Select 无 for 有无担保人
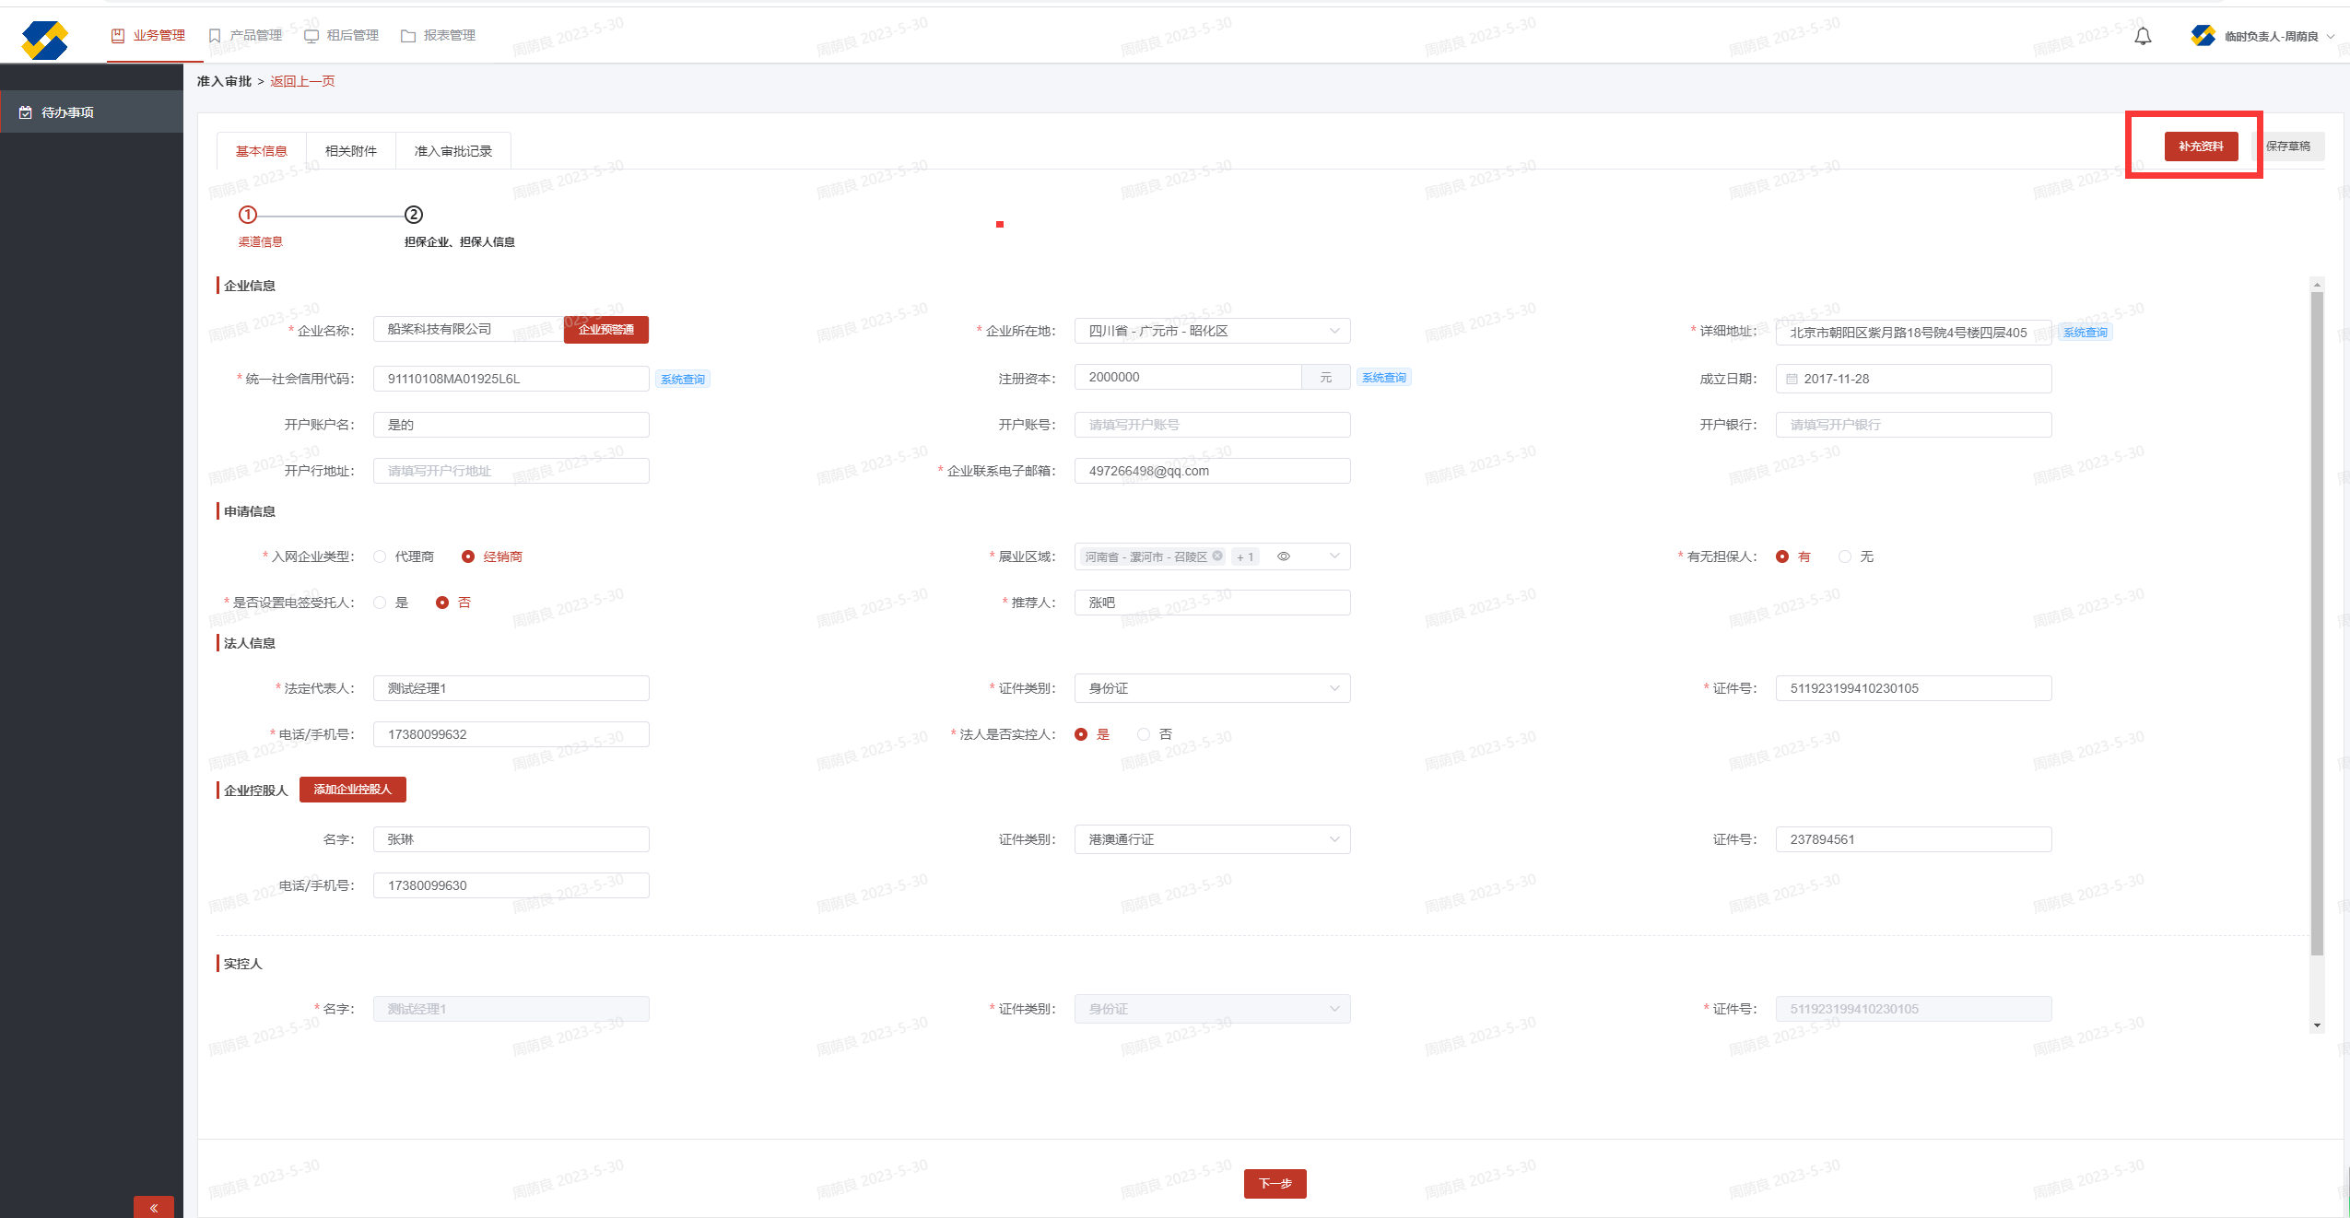The image size is (2350, 1218). pos(1844,556)
